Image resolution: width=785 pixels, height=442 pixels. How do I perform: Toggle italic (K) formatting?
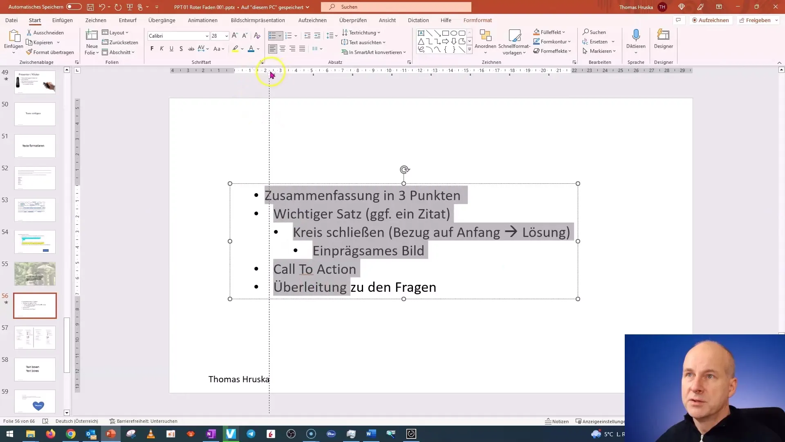pos(161,49)
